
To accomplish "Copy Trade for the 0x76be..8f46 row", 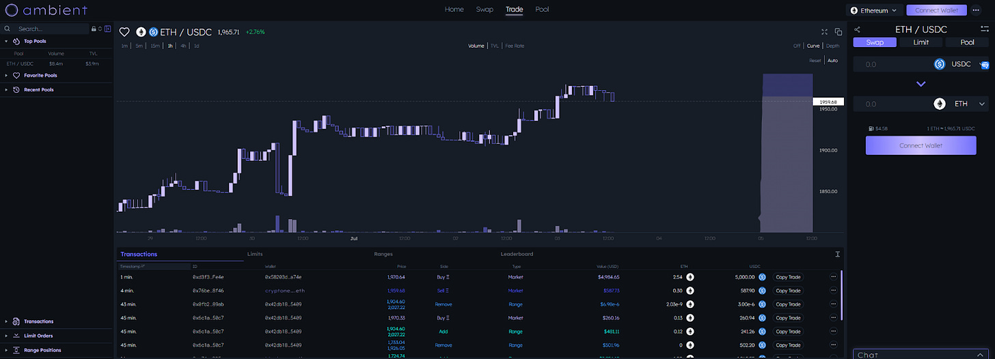I will [788, 291].
